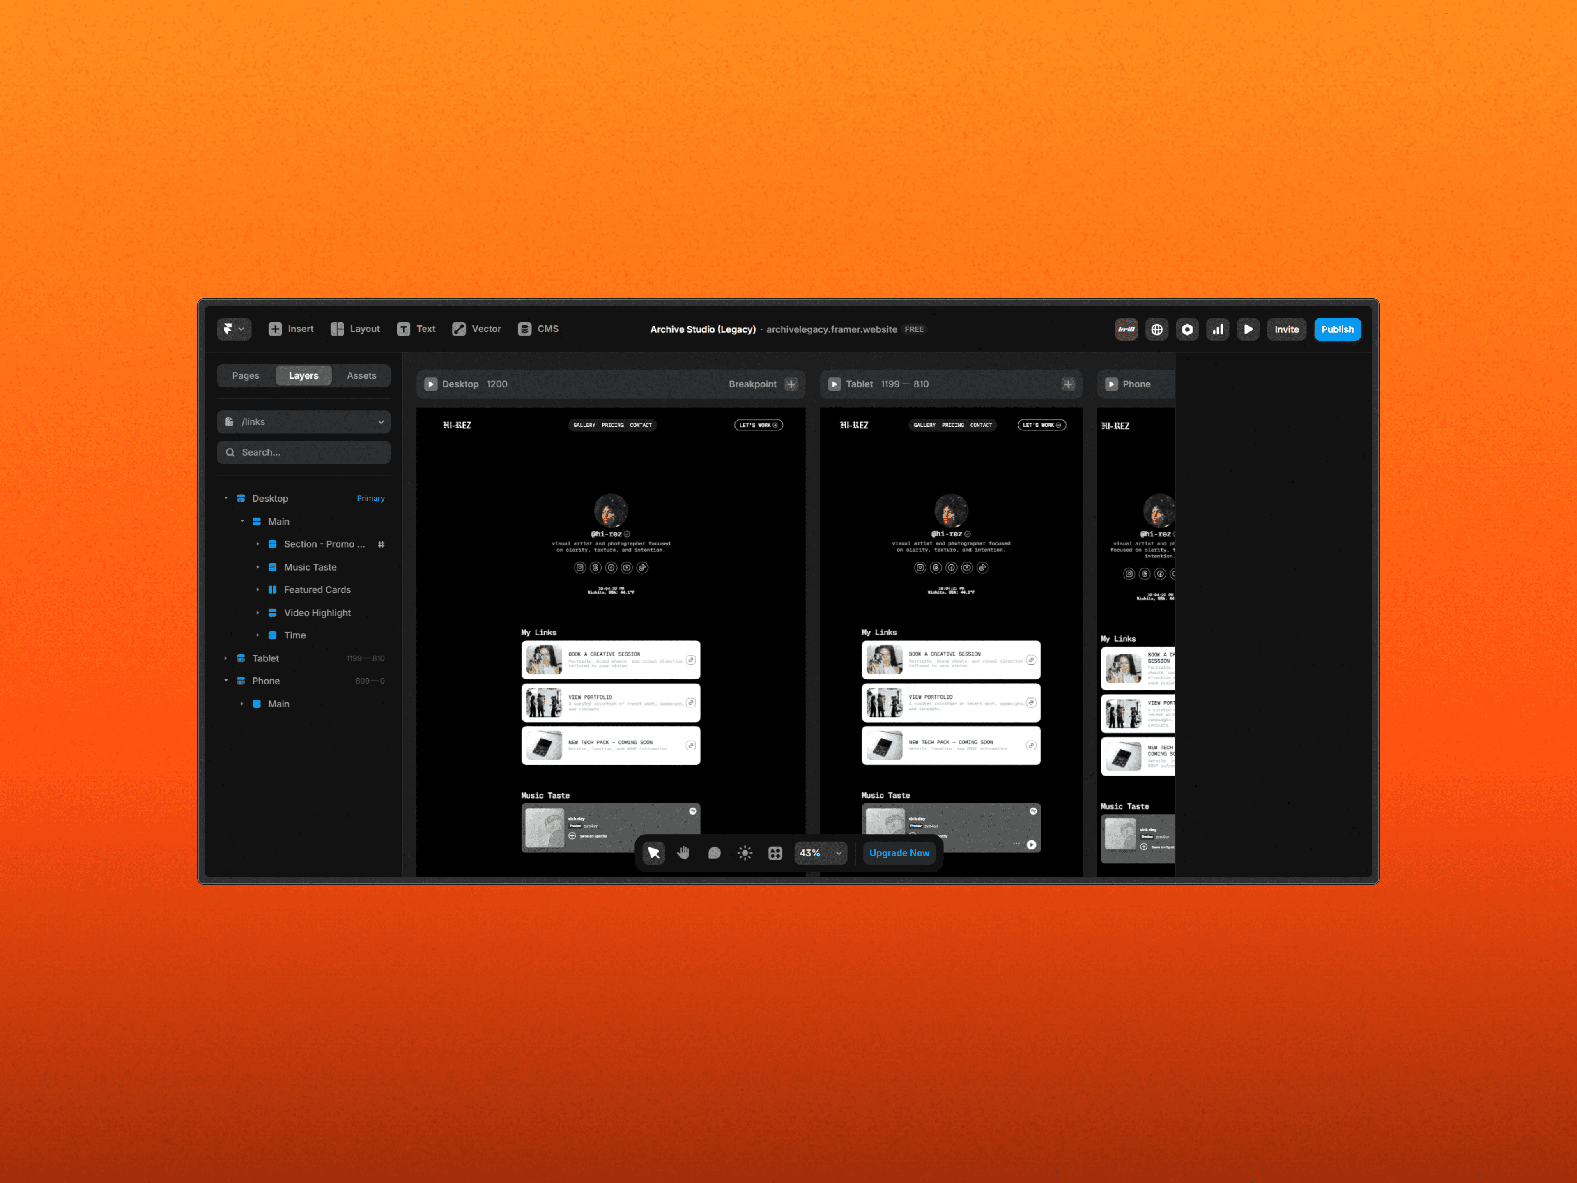
Task: Preview the Desktop breakpoint play toggle
Action: point(431,384)
